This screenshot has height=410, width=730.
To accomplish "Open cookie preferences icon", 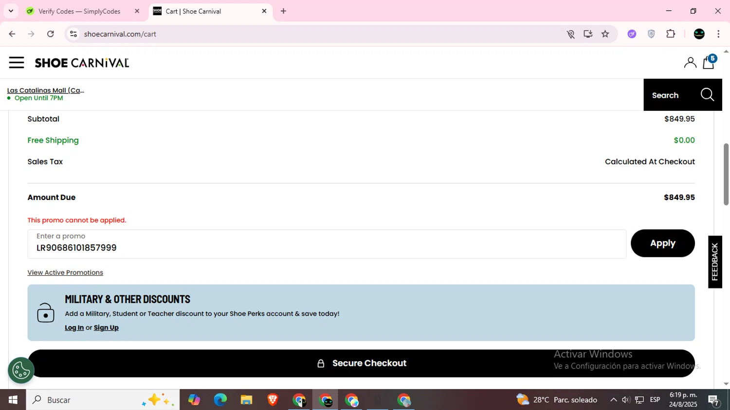I will pos(21,371).
